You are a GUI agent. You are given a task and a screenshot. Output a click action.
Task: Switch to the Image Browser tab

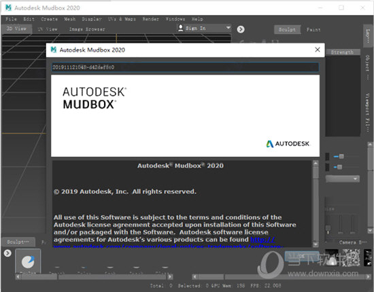click(87, 29)
